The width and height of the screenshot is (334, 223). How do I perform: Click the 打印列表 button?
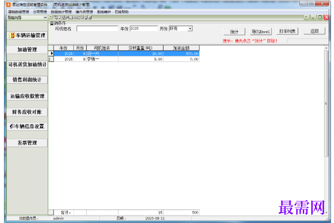pyautogui.click(x=287, y=31)
